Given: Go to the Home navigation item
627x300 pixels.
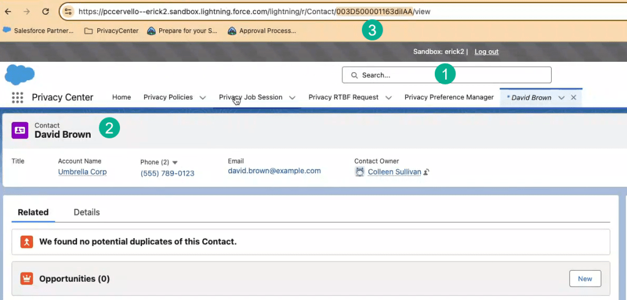Looking at the screenshot, I should point(121,97).
